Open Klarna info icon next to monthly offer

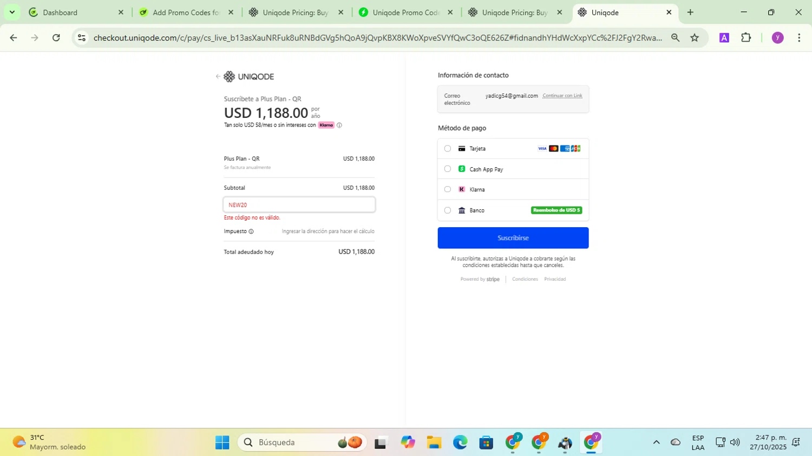tap(339, 125)
